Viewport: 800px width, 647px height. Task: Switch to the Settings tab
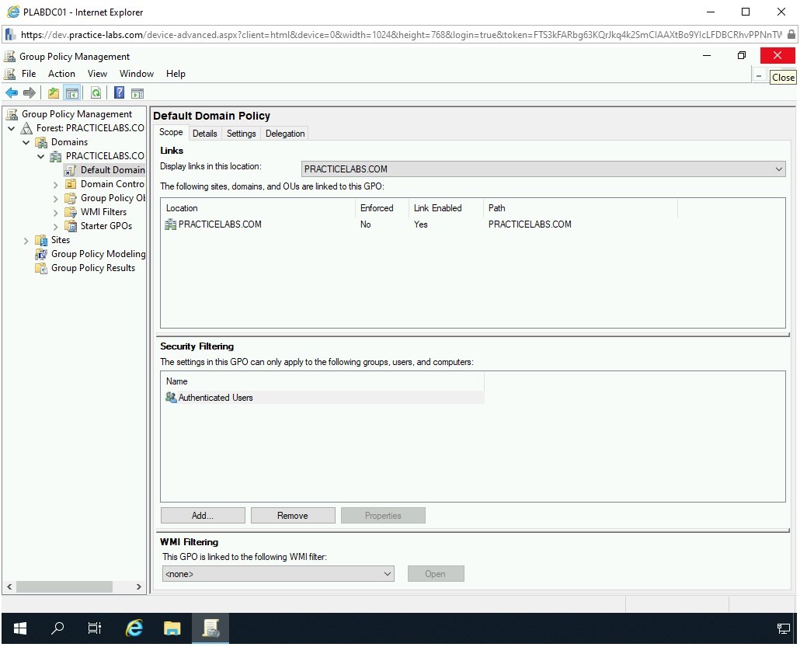click(241, 134)
